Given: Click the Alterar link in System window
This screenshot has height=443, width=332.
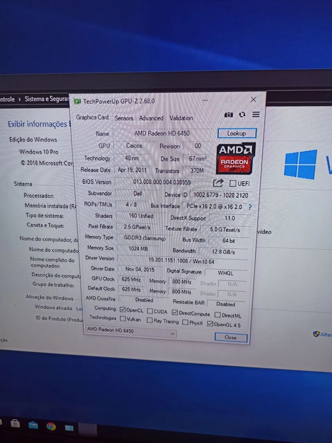Looking at the screenshot, I should click(x=326, y=334).
